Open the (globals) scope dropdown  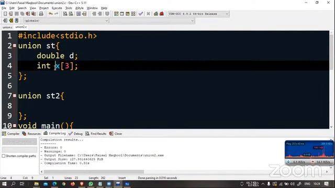[66, 21]
